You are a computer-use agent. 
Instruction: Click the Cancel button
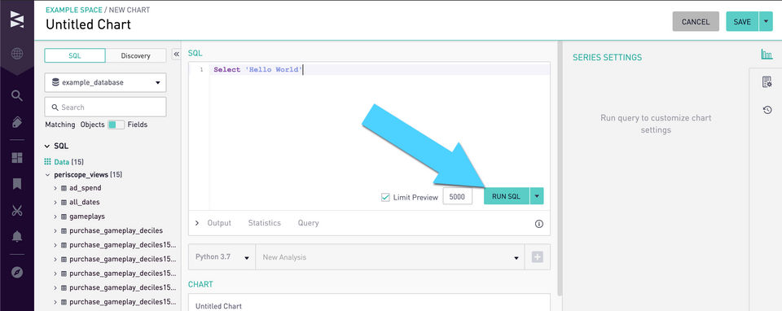(696, 21)
